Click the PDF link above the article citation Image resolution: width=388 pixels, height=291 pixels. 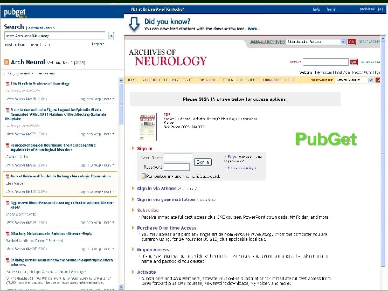tap(167, 115)
